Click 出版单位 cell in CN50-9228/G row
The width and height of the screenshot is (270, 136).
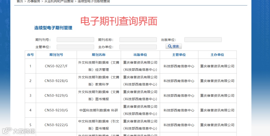pos(140,81)
